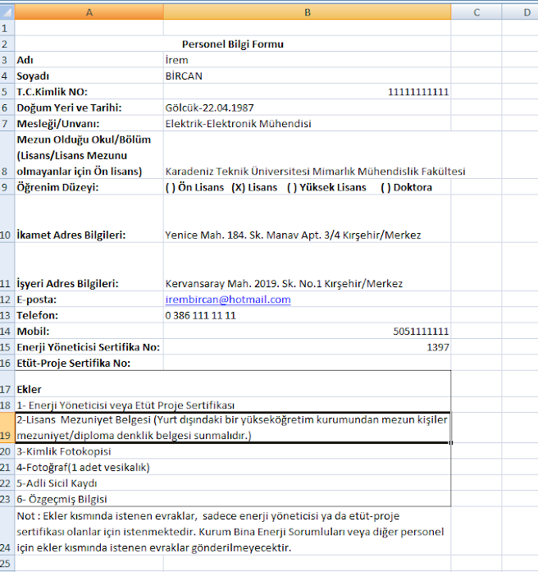
Task: Click the empty value cell beside Etüt-Proje Sertifika No
Action: (x=308, y=363)
